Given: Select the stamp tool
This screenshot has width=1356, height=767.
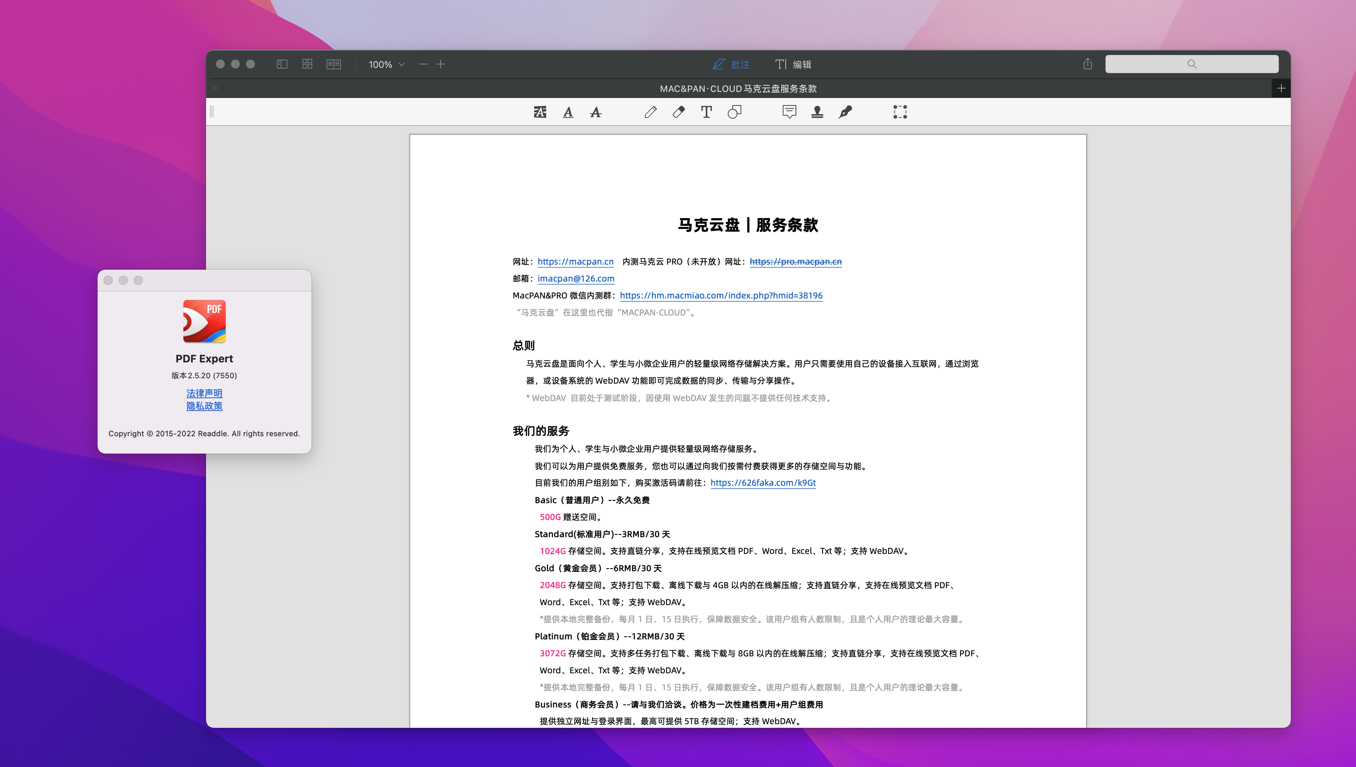Looking at the screenshot, I should 817,112.
